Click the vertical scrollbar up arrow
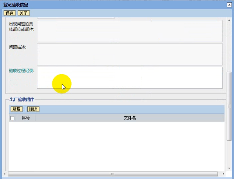Image resolution: width=234 pixels, height=179 pixels. (230, 20)
